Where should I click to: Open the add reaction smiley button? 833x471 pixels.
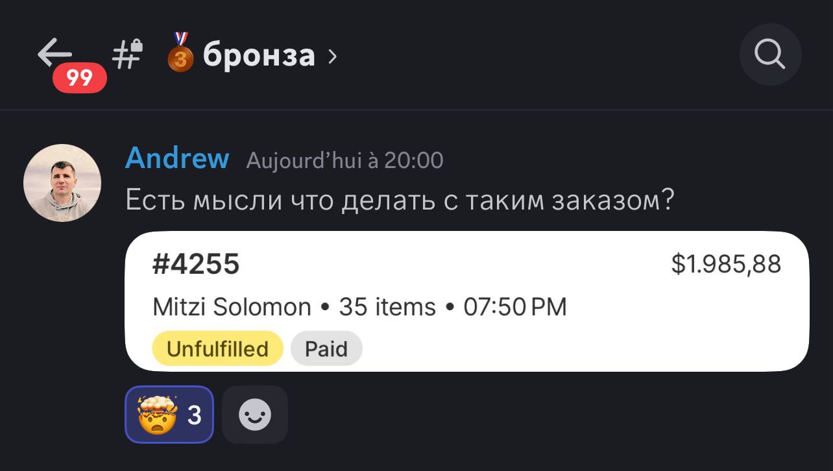pyautogui.click(x=255, y=415)
